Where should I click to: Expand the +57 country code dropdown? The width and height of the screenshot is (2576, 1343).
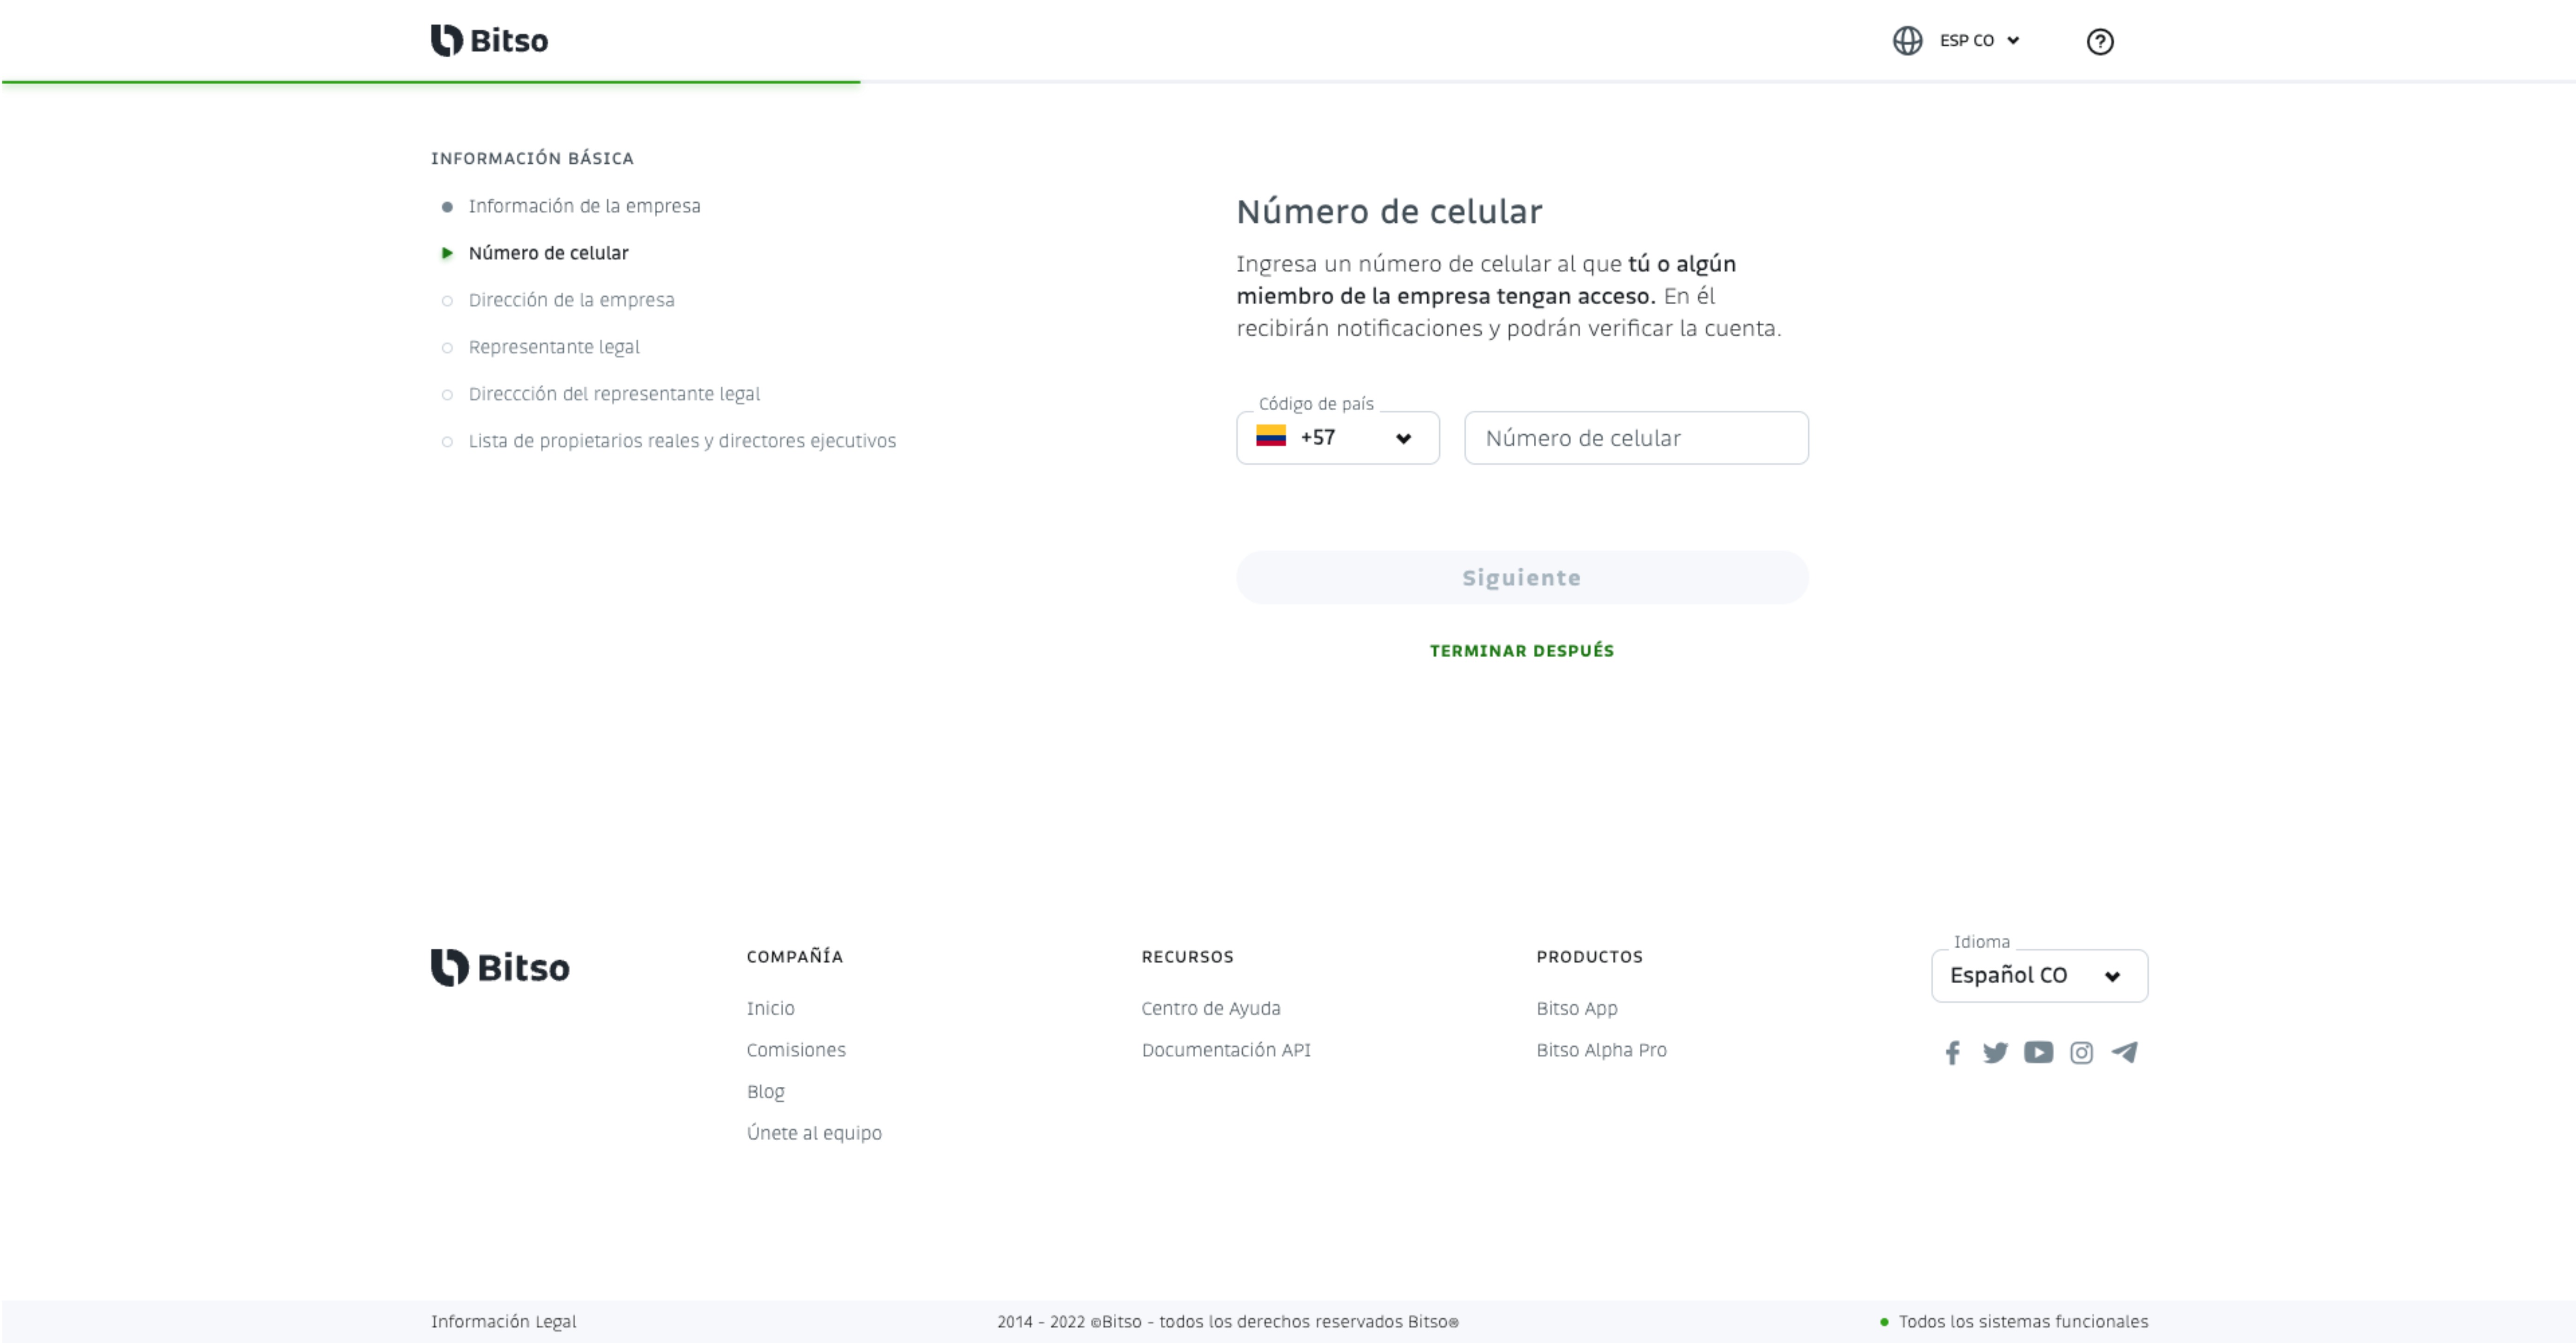point(1337,438)
